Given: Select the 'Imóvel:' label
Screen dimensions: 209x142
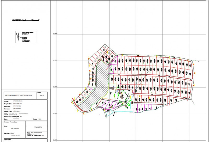Looking at the screenshot, I should pyautogui.click(x=6, y=101).
